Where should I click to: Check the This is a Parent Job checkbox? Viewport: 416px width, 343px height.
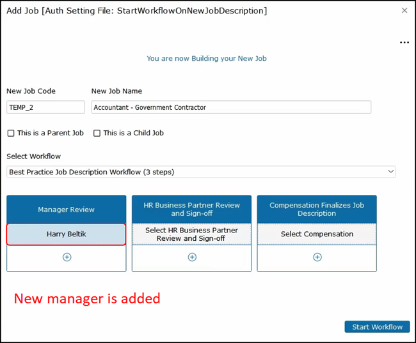(x=11, y=133)
